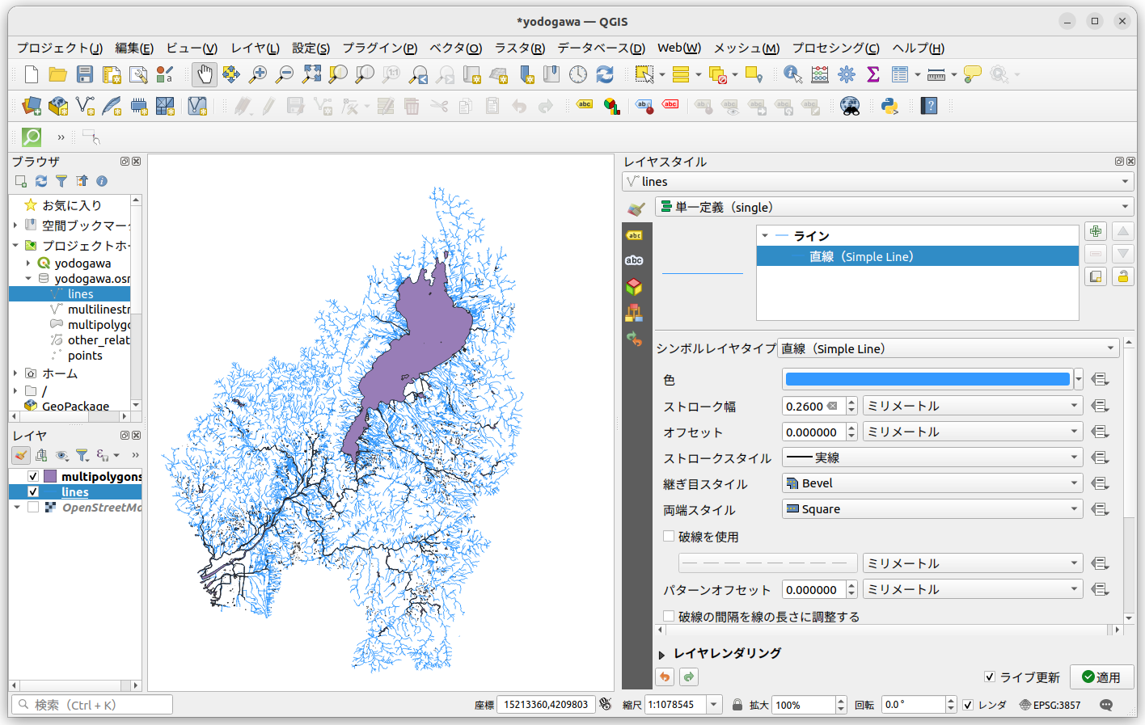This screenshot has width=1145, height=725.
Task: Activate the Zoom In tool
Action: pyautogui.click(x=258, y=74)
